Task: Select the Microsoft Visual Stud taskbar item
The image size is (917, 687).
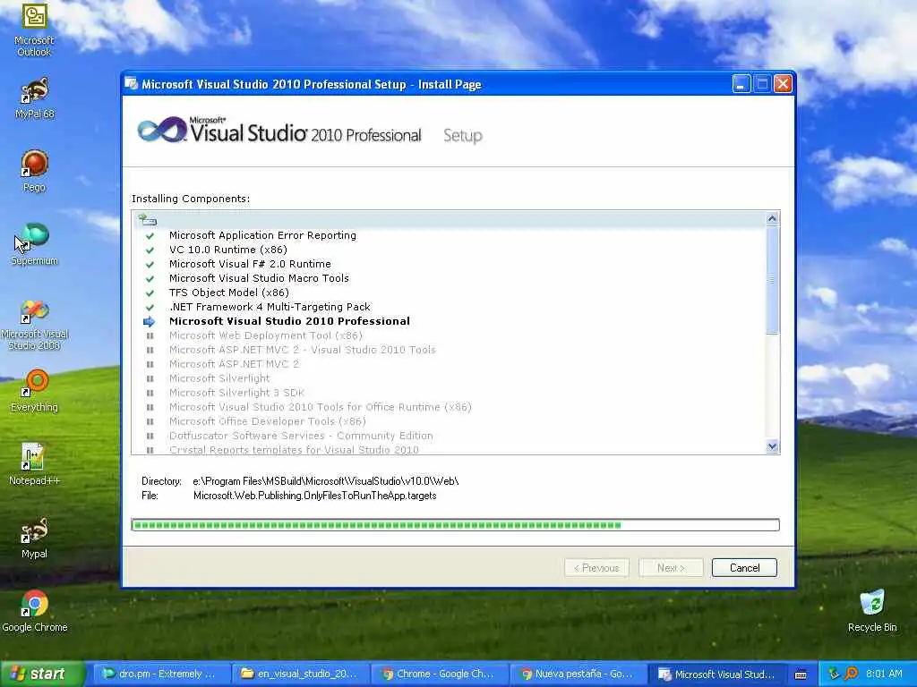Action: (x=717, y=674)
